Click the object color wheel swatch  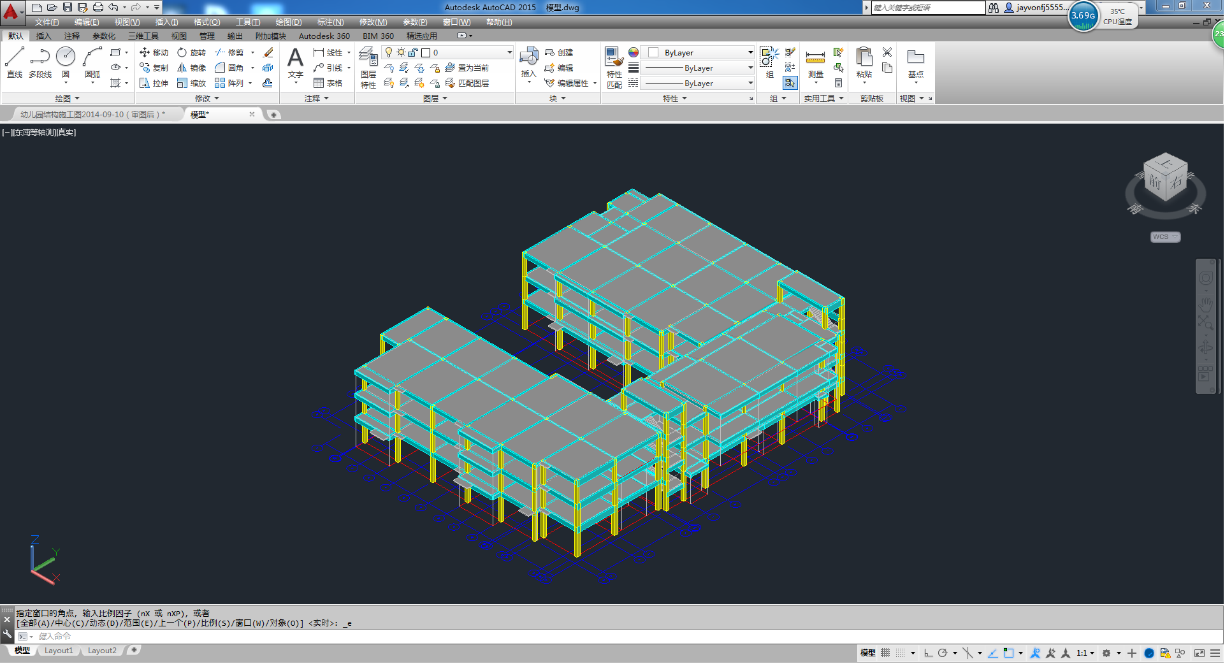tap(634, 52)
